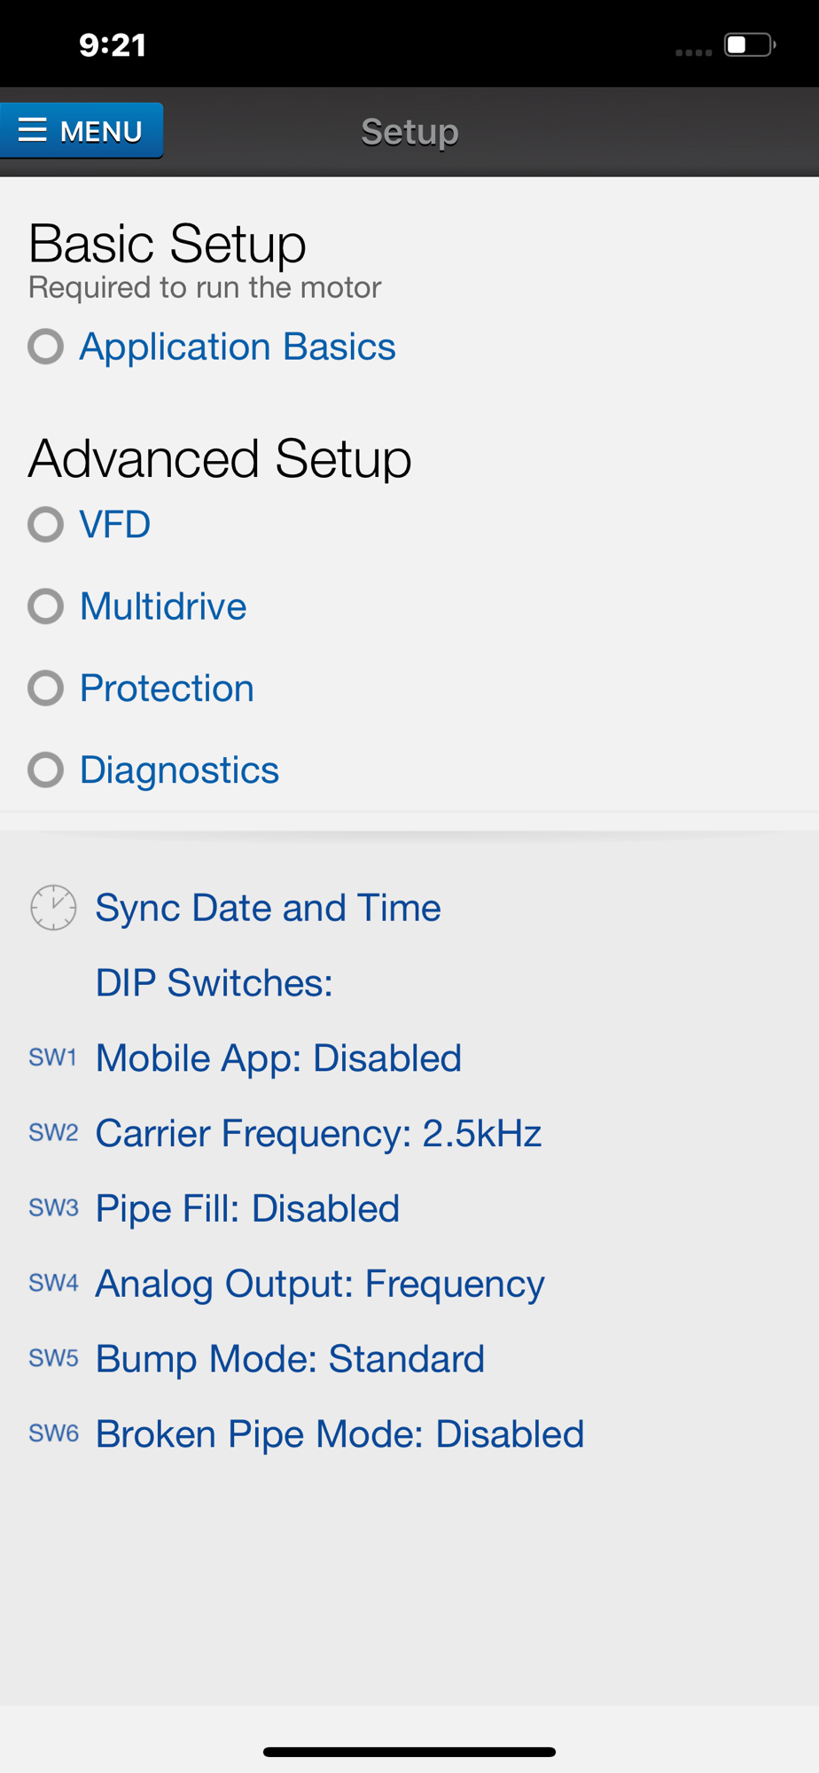Tap the Setup title in header

pyautogui.click(x=409, y=132)
